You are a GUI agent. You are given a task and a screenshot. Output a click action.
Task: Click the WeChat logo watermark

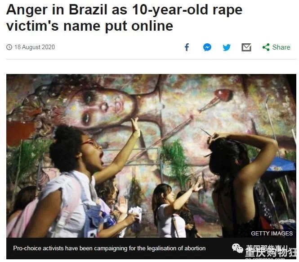point(237,248)
